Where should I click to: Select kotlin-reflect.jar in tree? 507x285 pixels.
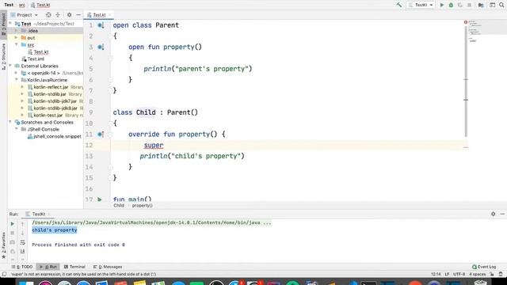click(51, 87)
